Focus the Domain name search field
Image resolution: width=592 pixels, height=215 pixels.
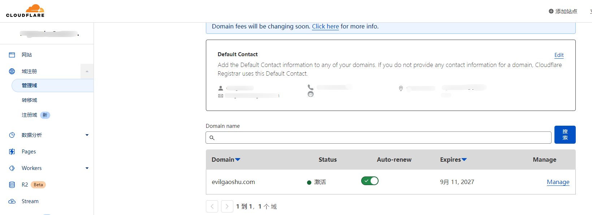coord(379,138)
